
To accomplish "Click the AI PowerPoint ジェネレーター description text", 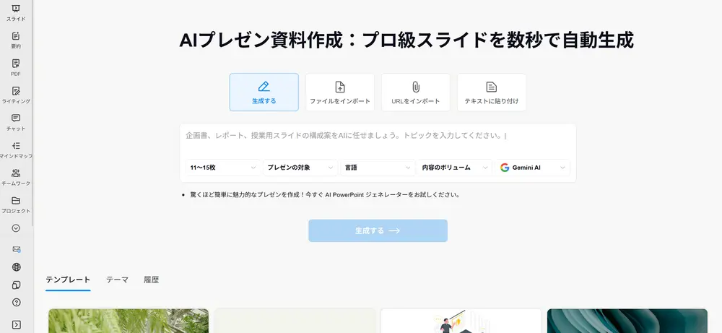I will click(325, 195).
